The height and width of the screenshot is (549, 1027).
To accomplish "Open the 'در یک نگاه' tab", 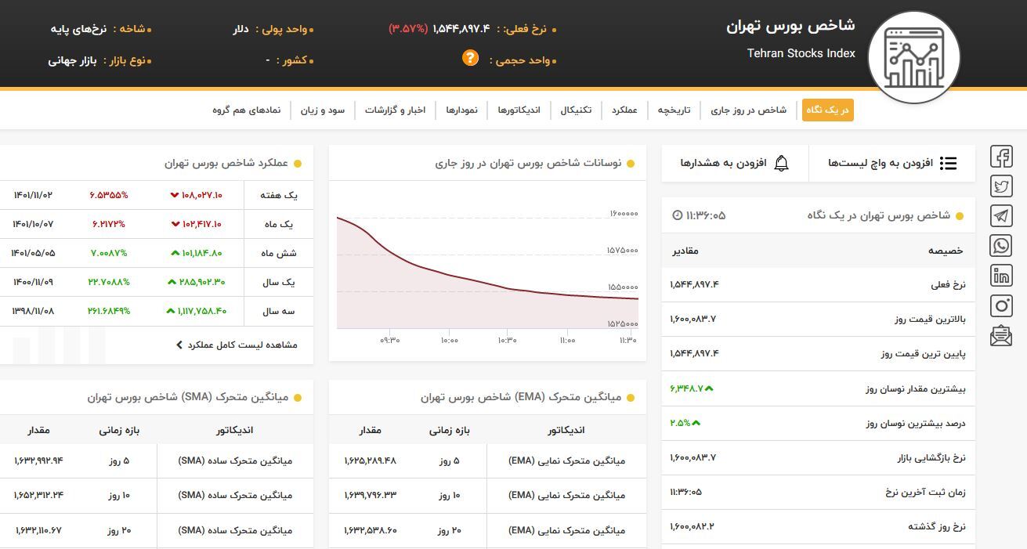I will tap(827, 110).
